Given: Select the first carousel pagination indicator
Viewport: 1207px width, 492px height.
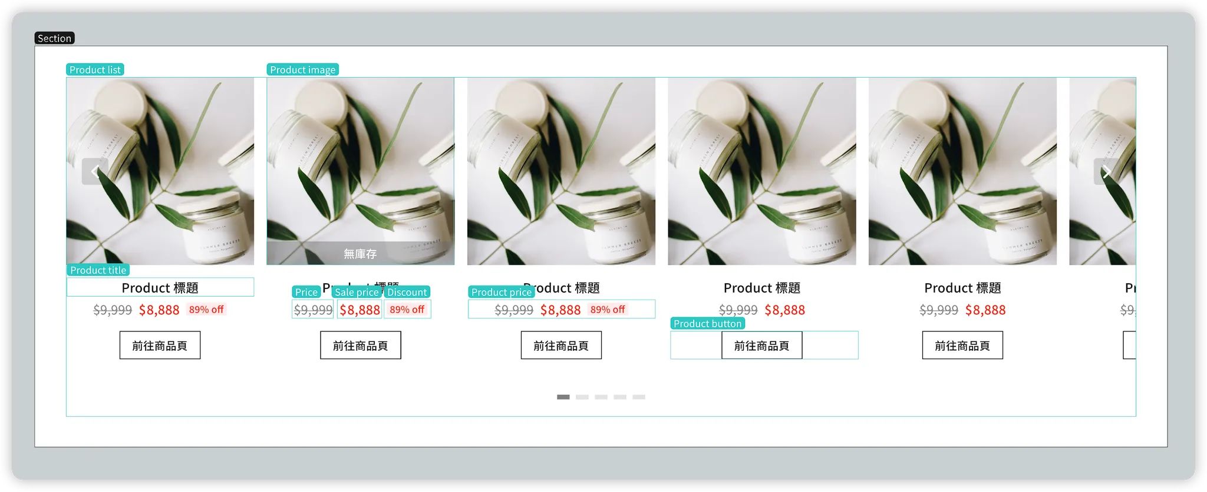Looking at the screenshot, I should click(x=563, y=397).
